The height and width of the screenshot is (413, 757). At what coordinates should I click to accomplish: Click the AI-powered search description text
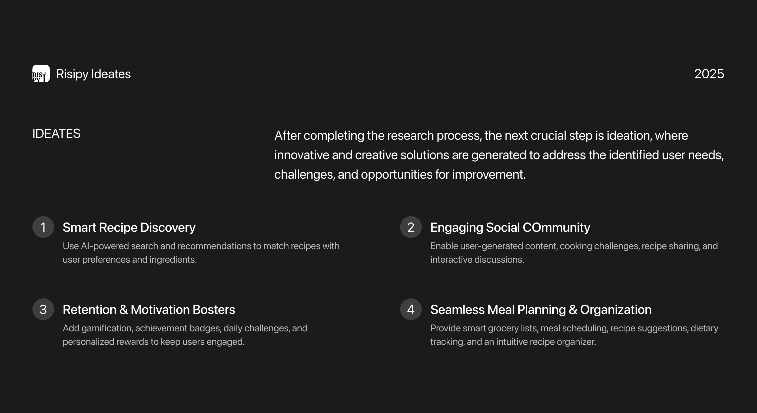pyautogui.click(x=201, y=253)
